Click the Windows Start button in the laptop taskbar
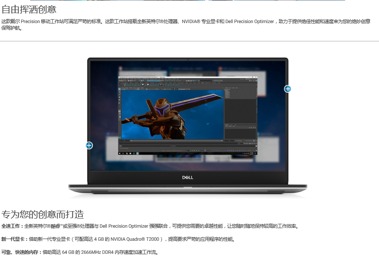 pos(120,153)
